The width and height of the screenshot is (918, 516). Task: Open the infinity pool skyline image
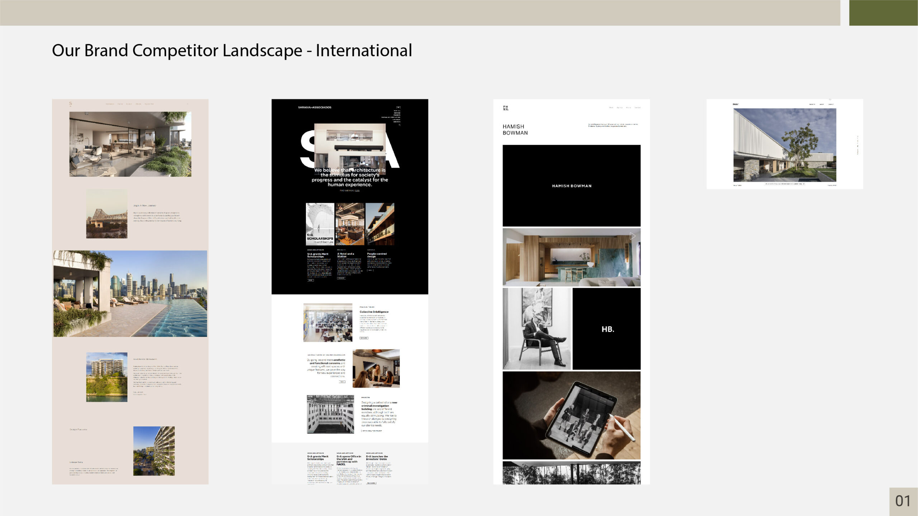coord(130,293)
